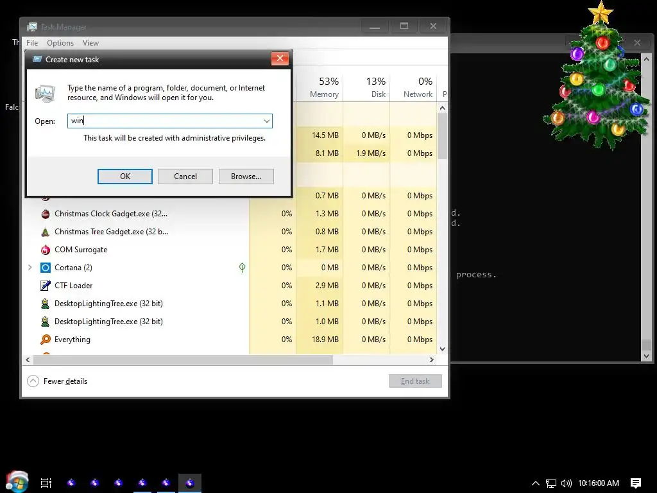Click the Fewer details link

coord(65,381)
